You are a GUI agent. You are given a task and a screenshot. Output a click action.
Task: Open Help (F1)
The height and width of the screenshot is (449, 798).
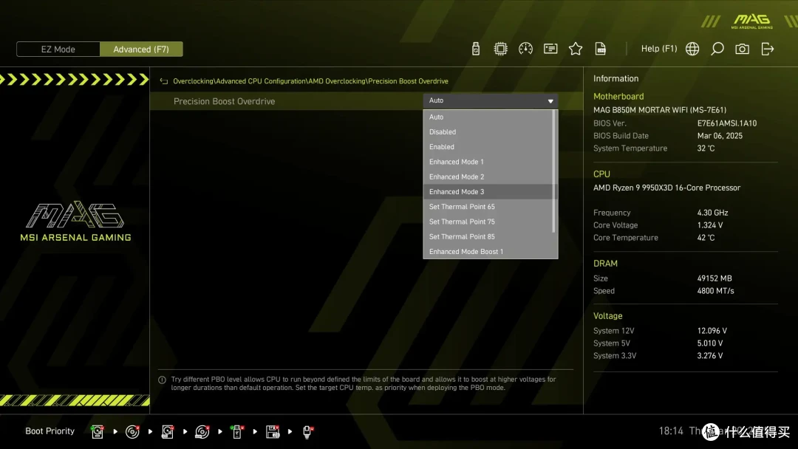658,49
